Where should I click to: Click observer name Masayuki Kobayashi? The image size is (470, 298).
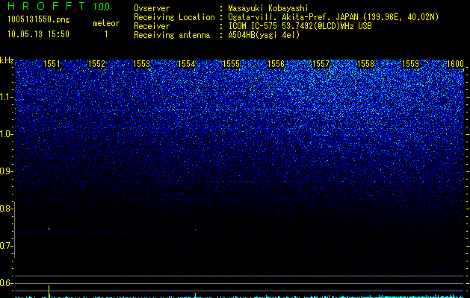[x=268, y=8]
